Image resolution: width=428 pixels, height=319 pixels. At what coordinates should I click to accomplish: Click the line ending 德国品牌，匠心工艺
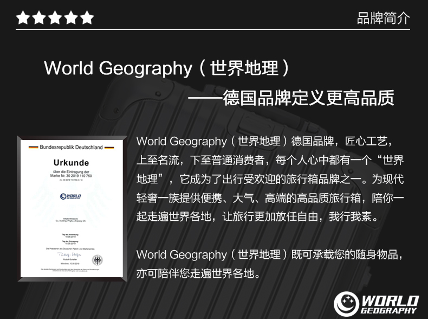click(x=265, y=141)
